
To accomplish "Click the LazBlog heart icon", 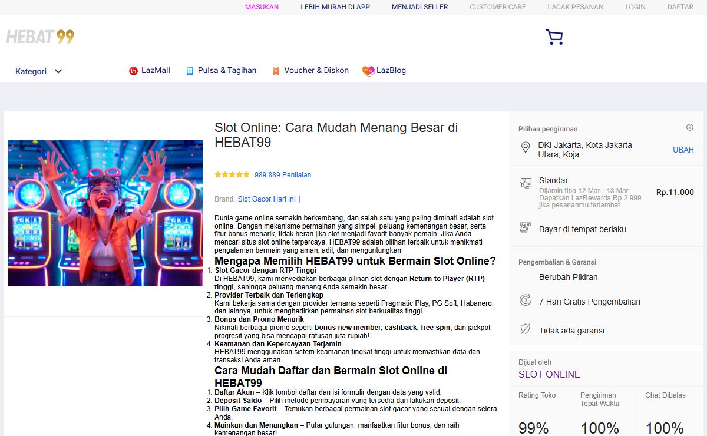I will (368, 71).
